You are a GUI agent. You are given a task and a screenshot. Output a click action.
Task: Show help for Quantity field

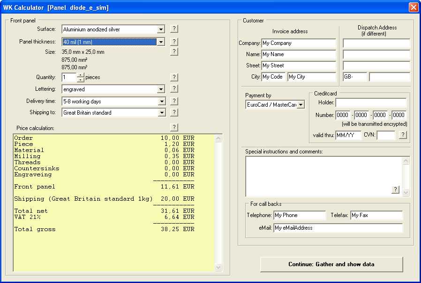[174, 77]
